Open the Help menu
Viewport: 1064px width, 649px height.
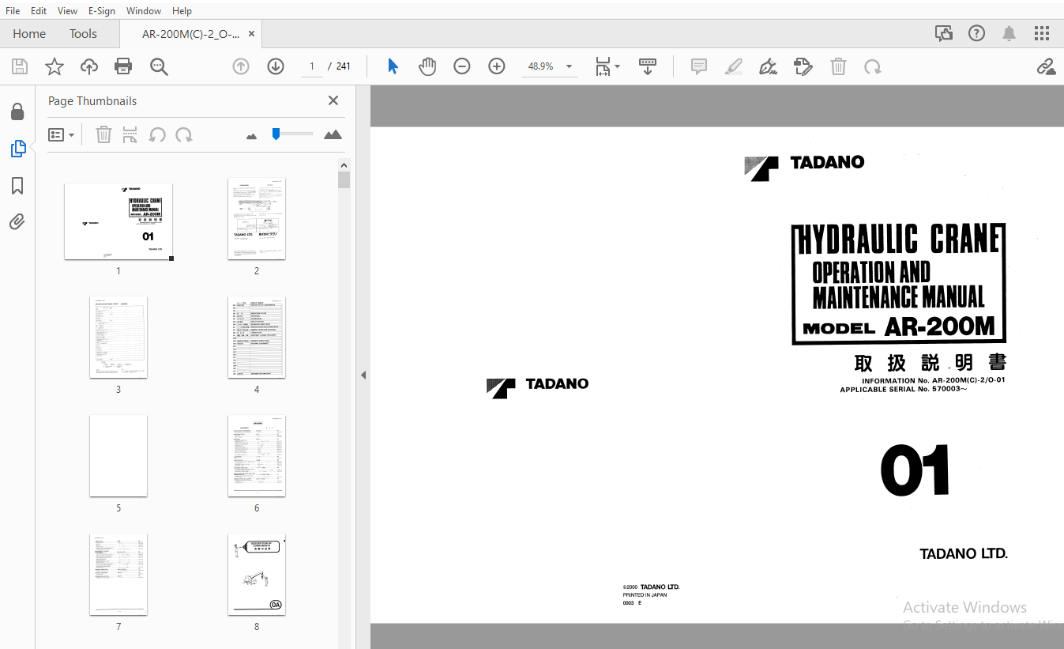[182, 11]
